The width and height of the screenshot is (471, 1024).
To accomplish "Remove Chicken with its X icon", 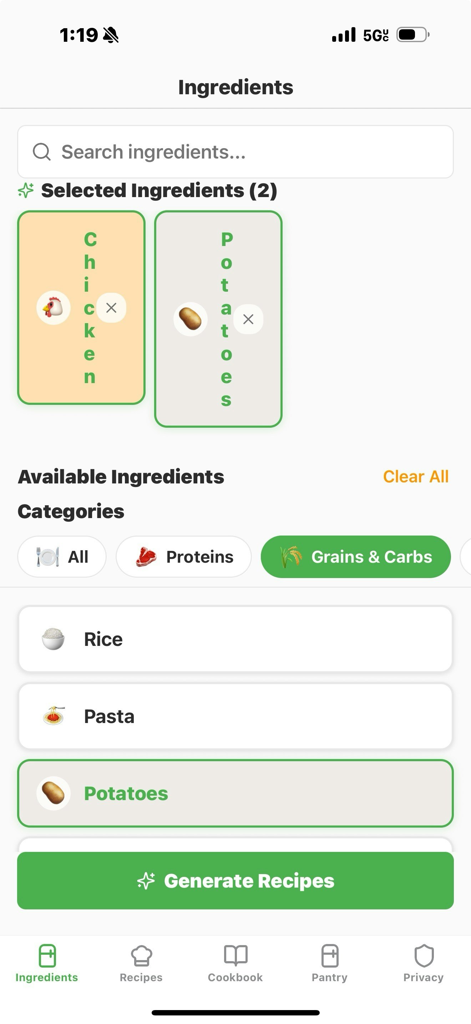I will point(111,308).
